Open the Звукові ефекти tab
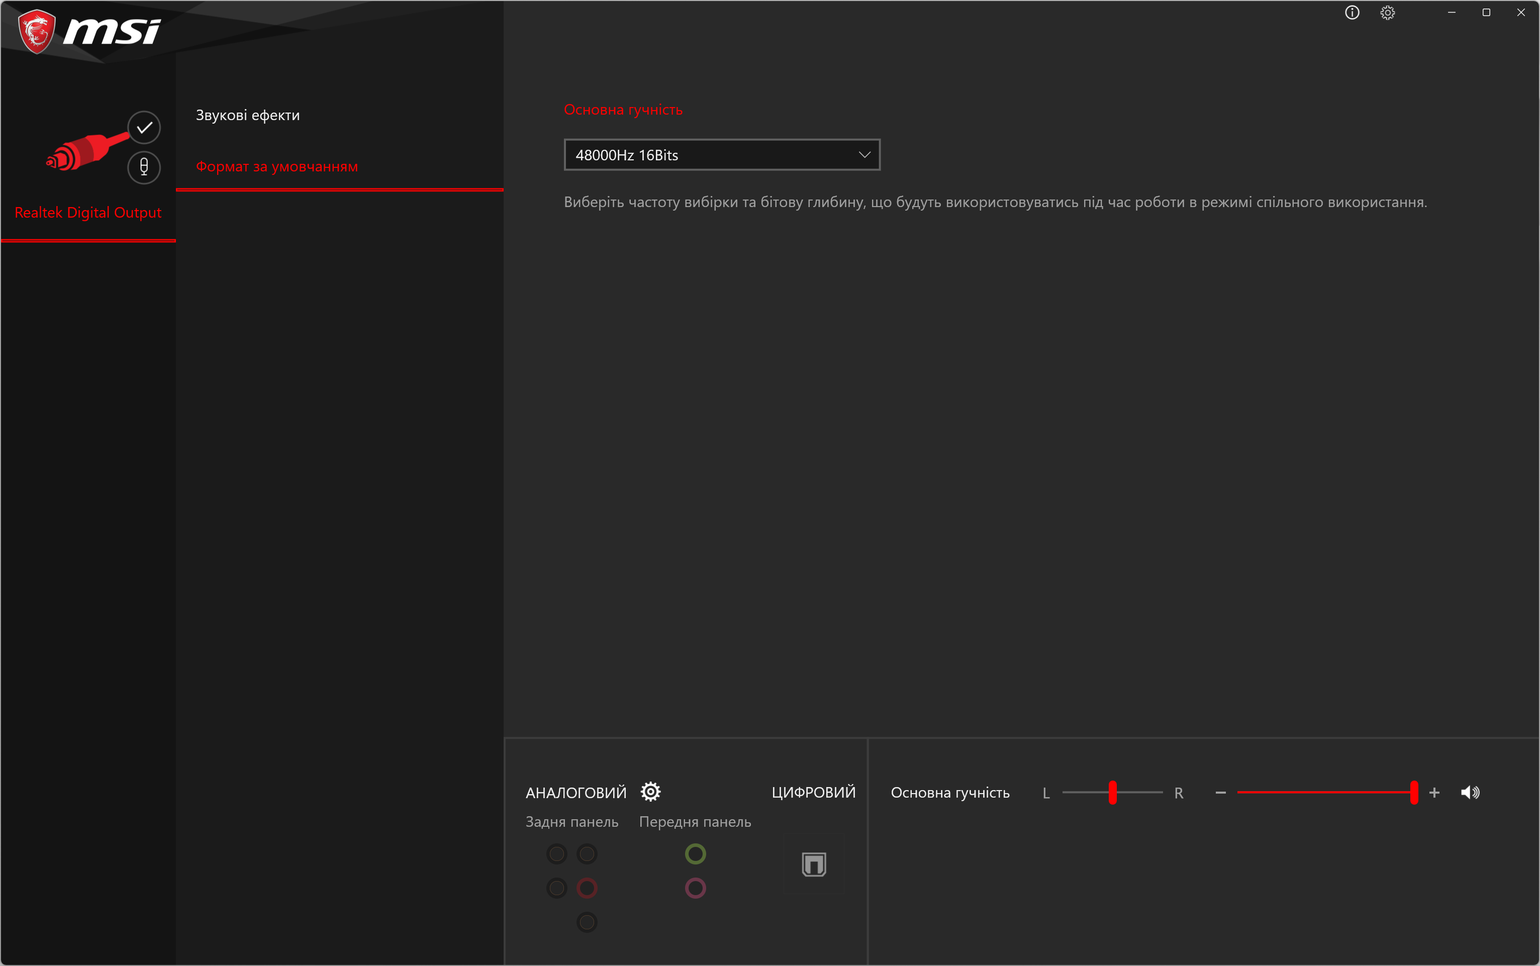Screen dimensions: 1540x966 [247, 115]
